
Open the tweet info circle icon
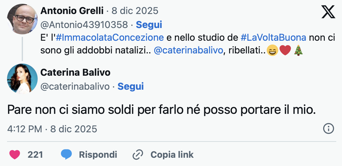328,129
